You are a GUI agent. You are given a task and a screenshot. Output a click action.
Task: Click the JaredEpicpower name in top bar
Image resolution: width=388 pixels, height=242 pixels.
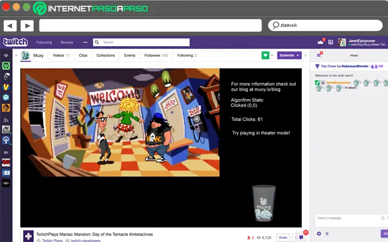click(x=362, y=41)
